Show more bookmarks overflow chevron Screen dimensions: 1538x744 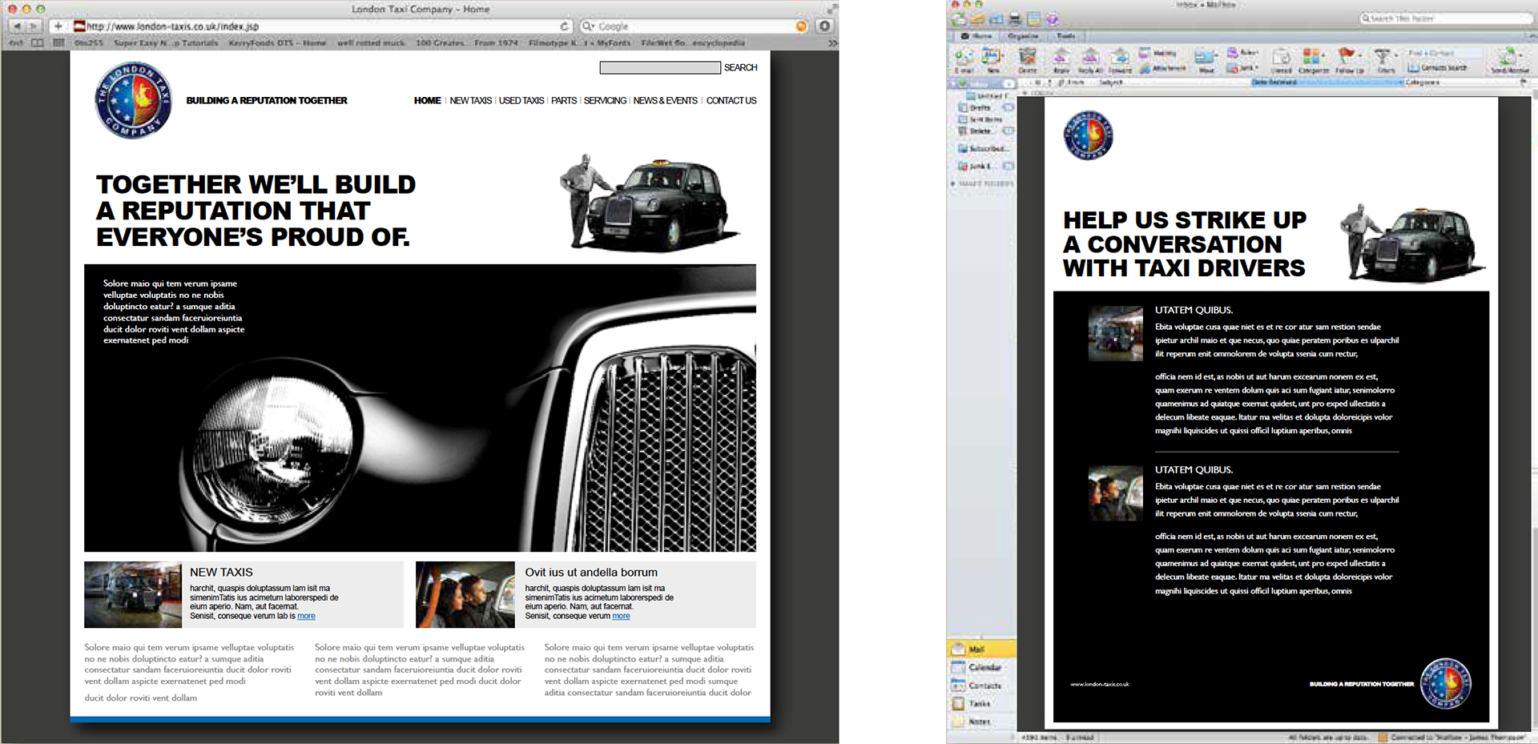click(x=832, y=43)
